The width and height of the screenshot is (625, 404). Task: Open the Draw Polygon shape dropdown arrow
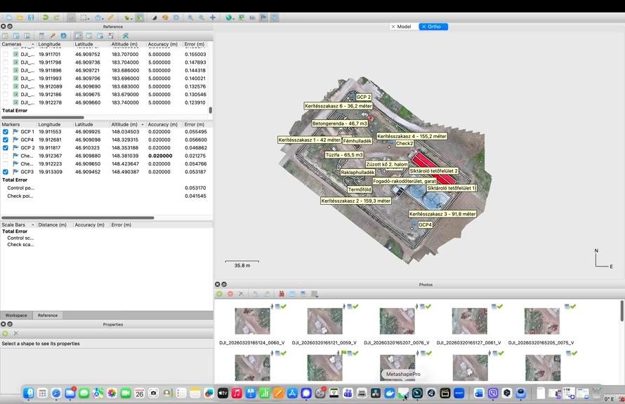point(103,18)
